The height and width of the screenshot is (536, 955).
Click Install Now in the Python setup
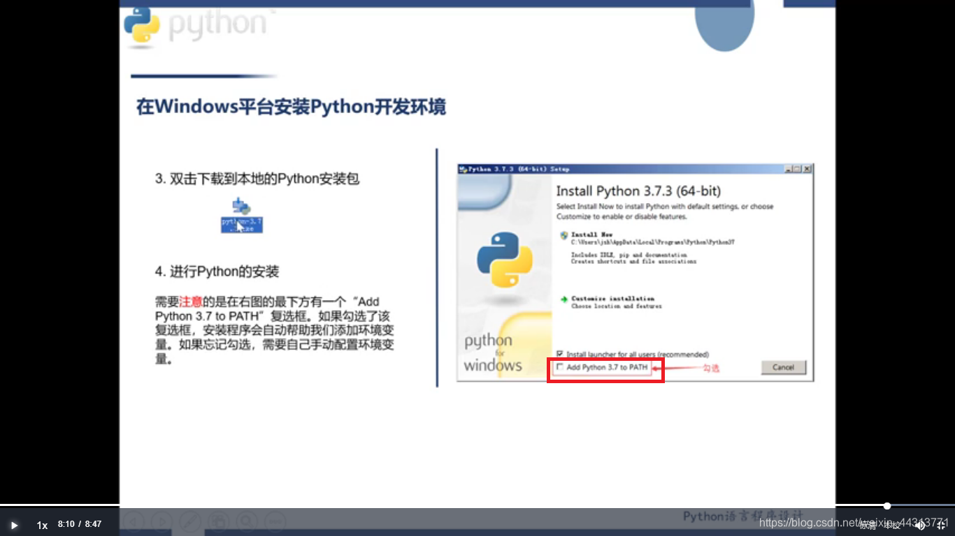(591, 235)
